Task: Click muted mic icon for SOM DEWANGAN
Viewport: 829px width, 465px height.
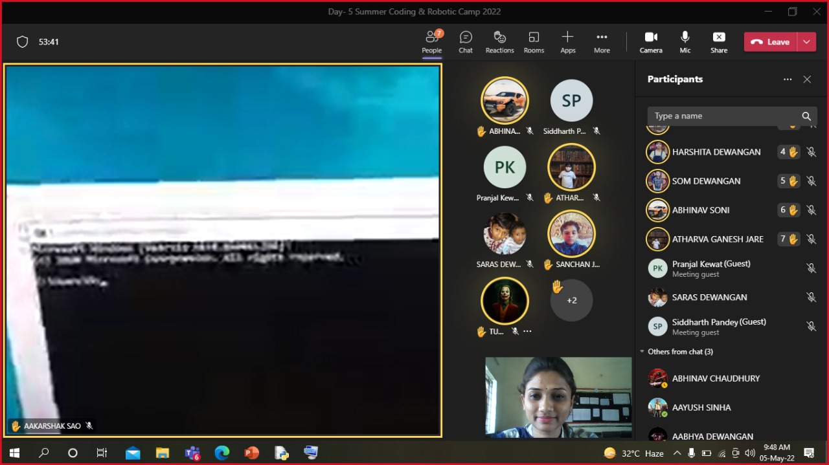Action: tap(811, 181)
